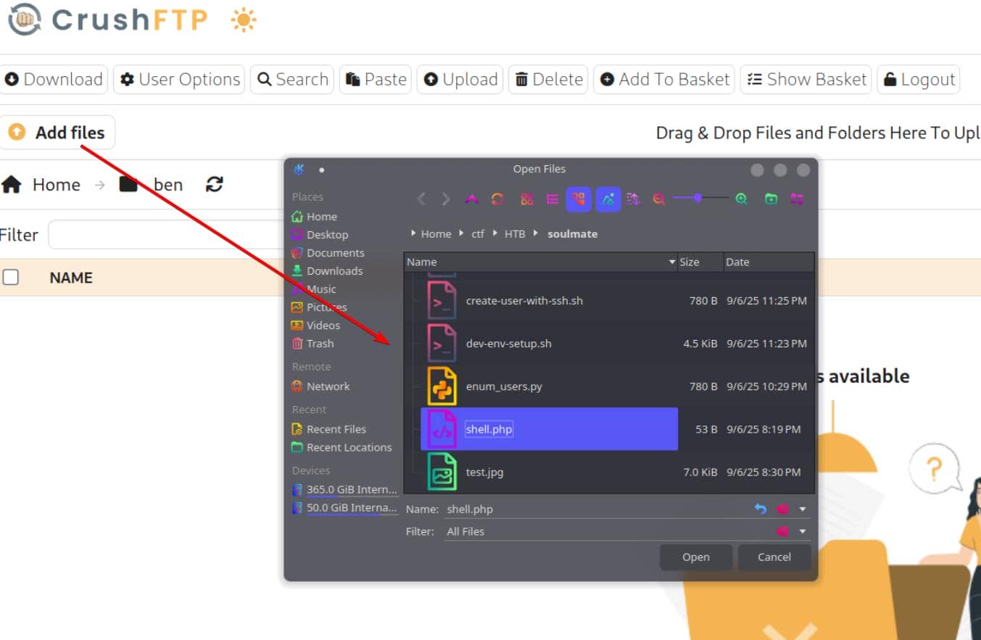Zoom in file icons in dialog
Viewport: 981px width, 640px height.
pyautogui.click(x=741, y=199)
